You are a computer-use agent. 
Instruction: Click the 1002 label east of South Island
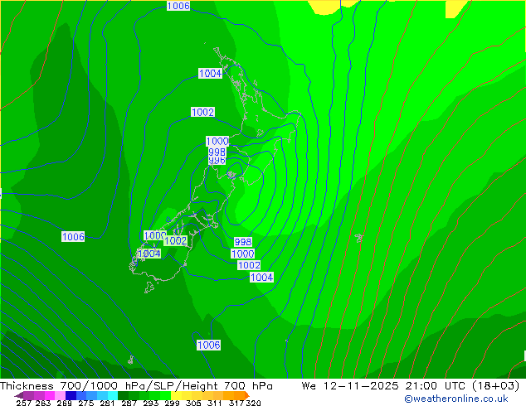[249, 265]
